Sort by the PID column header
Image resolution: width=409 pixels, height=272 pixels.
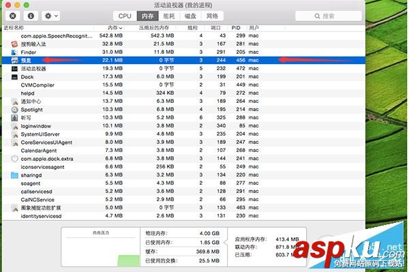coord(236,28)
